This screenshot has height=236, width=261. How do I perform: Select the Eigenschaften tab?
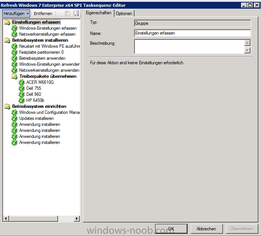99,13
